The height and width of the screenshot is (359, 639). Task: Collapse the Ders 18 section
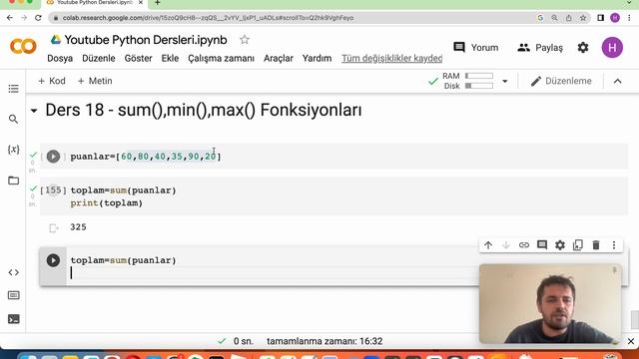(x=34, y=111)
